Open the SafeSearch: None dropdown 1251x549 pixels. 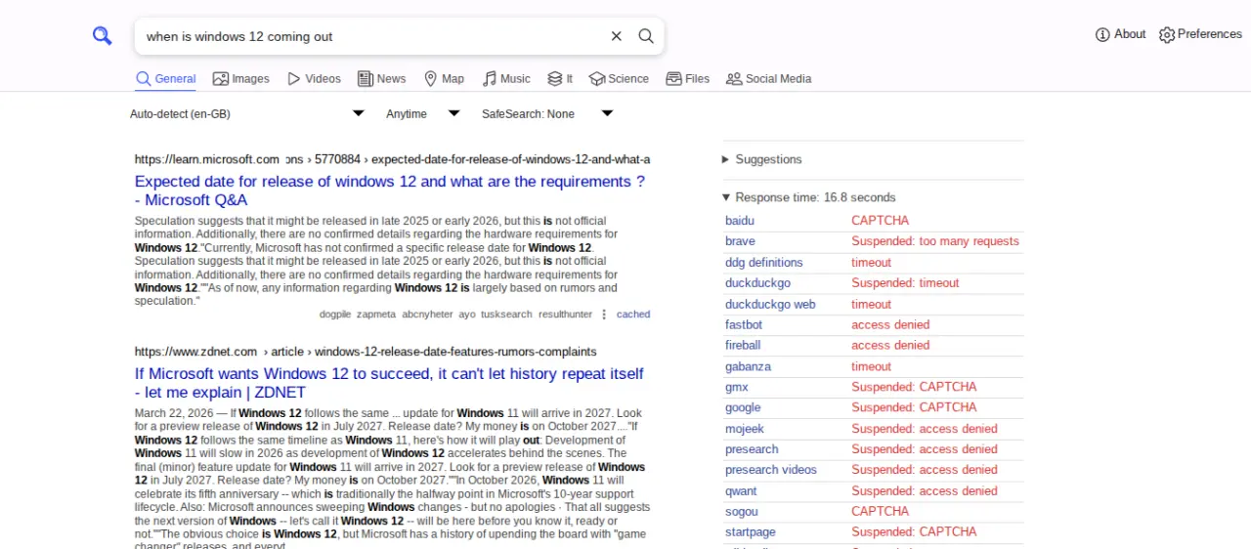547,114
